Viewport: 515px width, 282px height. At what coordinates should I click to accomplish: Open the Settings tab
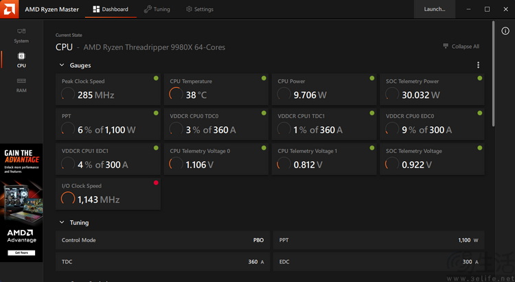(200, 9)
